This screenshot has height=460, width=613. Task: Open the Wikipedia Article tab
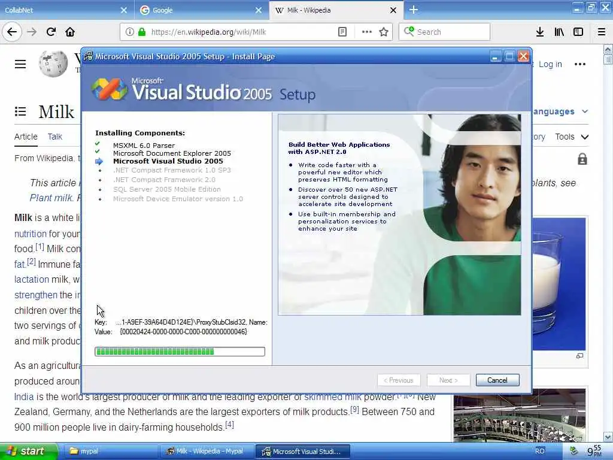click(x=26, y=137)
